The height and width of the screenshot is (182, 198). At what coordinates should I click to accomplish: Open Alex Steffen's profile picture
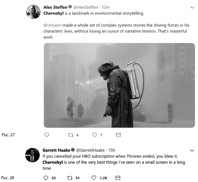[33, 12]
